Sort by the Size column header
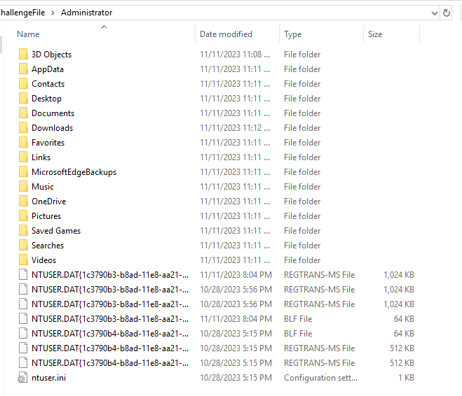Screen dimensions: 462x396 pyautogui.click(x=375, y=34)
